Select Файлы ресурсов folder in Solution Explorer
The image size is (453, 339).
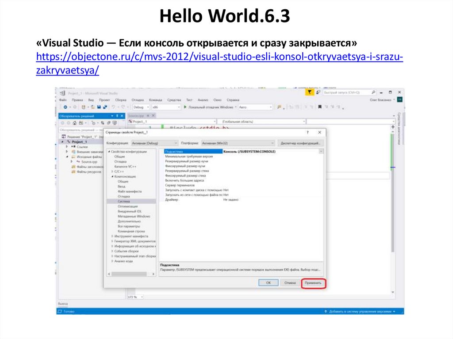coord(88,171)
